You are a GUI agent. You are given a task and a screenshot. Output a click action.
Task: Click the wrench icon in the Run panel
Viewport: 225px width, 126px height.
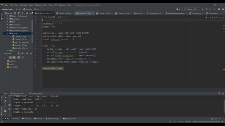point(5,101)
